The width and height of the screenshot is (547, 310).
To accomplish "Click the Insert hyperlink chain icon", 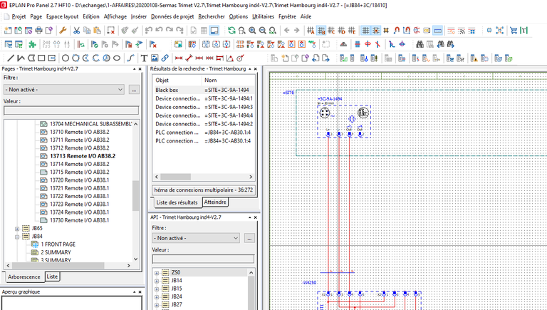I will click(x=165, y=58).
